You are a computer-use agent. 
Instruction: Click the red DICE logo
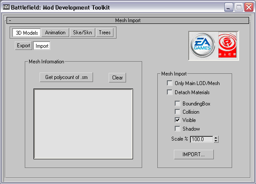[x=227, y=45]
